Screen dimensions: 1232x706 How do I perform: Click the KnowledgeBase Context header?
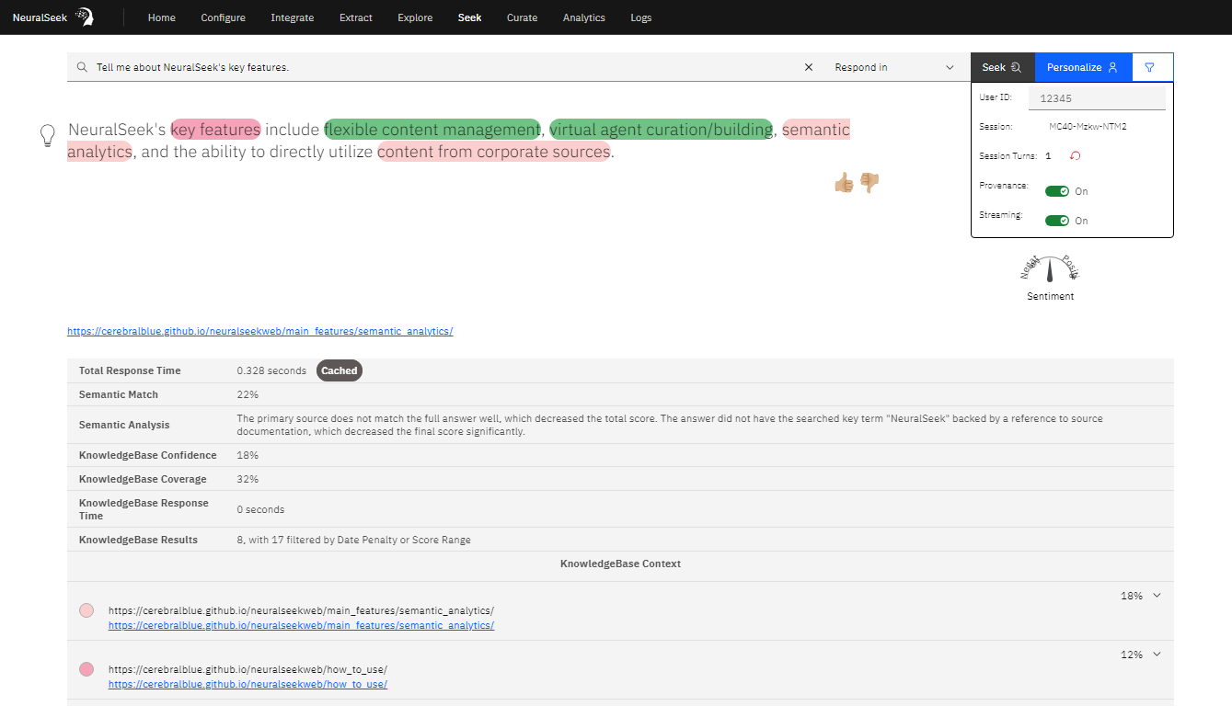click(620, 564)
